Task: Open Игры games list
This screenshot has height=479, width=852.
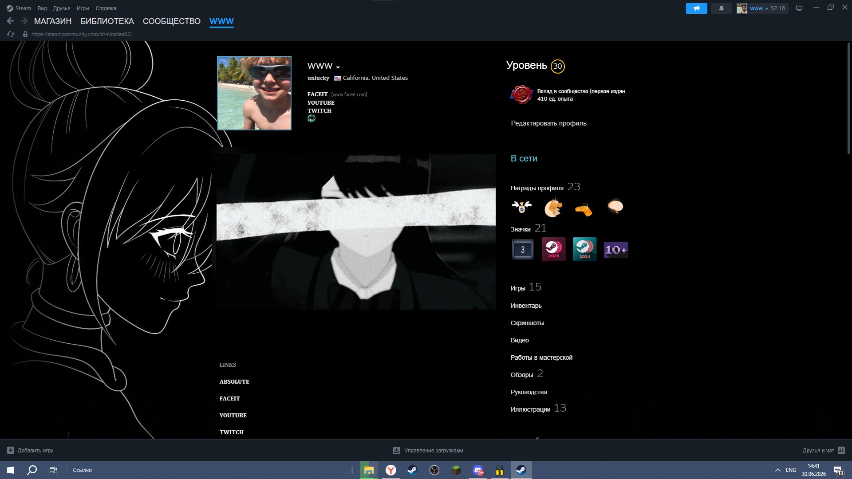Action: pyautogui.click(x=518, y=288)
